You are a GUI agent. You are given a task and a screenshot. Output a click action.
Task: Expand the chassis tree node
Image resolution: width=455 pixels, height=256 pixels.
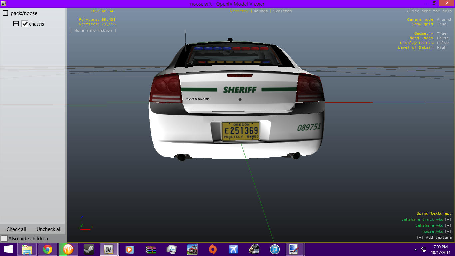tap(16, 24)
